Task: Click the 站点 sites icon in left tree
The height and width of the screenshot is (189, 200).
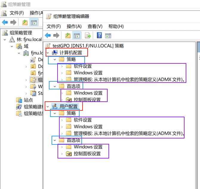Action: point(19,100)
